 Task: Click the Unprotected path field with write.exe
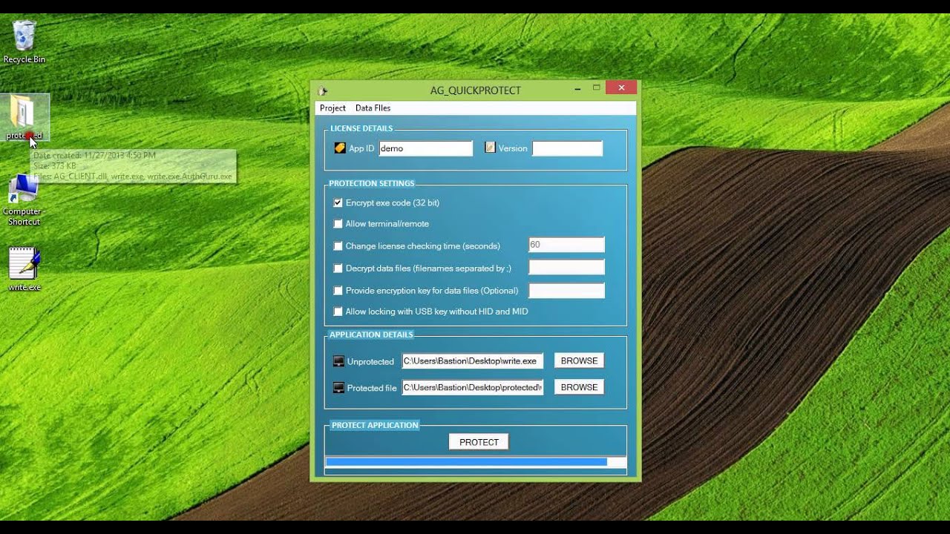[x=473, y=361]
